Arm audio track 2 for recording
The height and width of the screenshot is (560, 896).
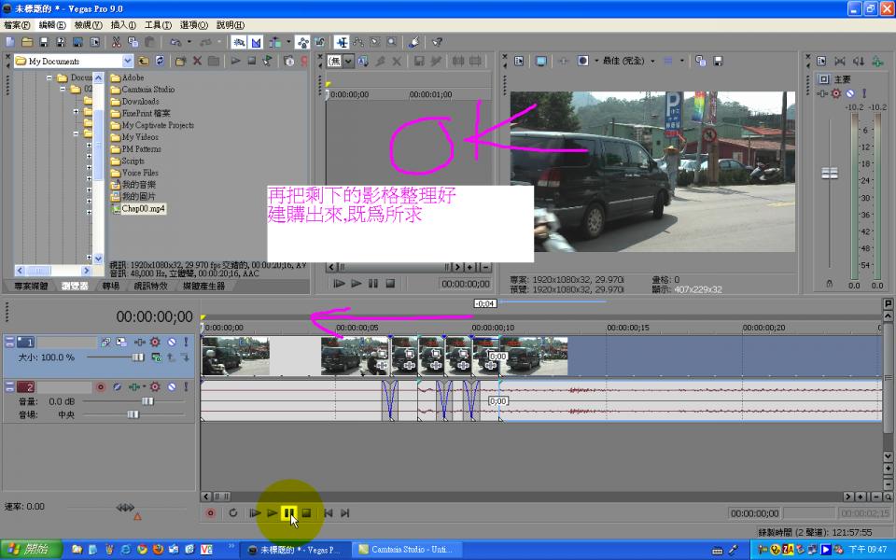coord(101,386)
